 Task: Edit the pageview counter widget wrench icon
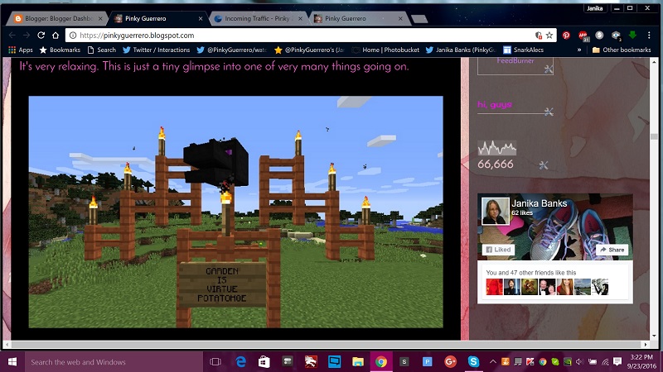(x=544, y=165)
